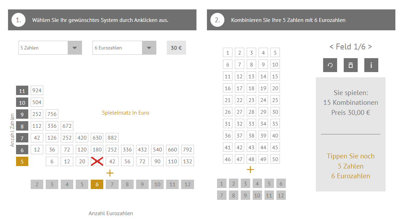Go to previous Feld with left arrow
Image resolution: width=402 pixels, height=219 pixels.
click(x=331, y=47)
